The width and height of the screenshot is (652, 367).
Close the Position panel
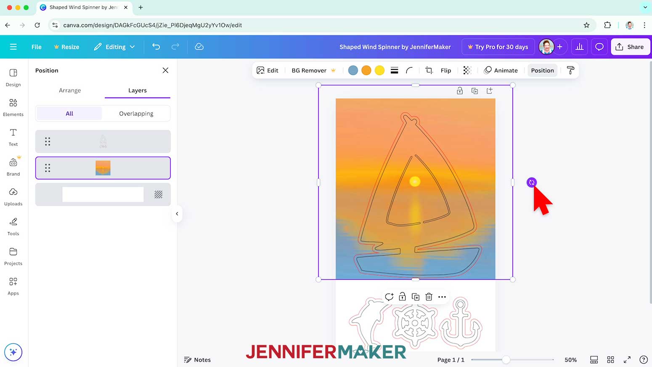point(165,70)
